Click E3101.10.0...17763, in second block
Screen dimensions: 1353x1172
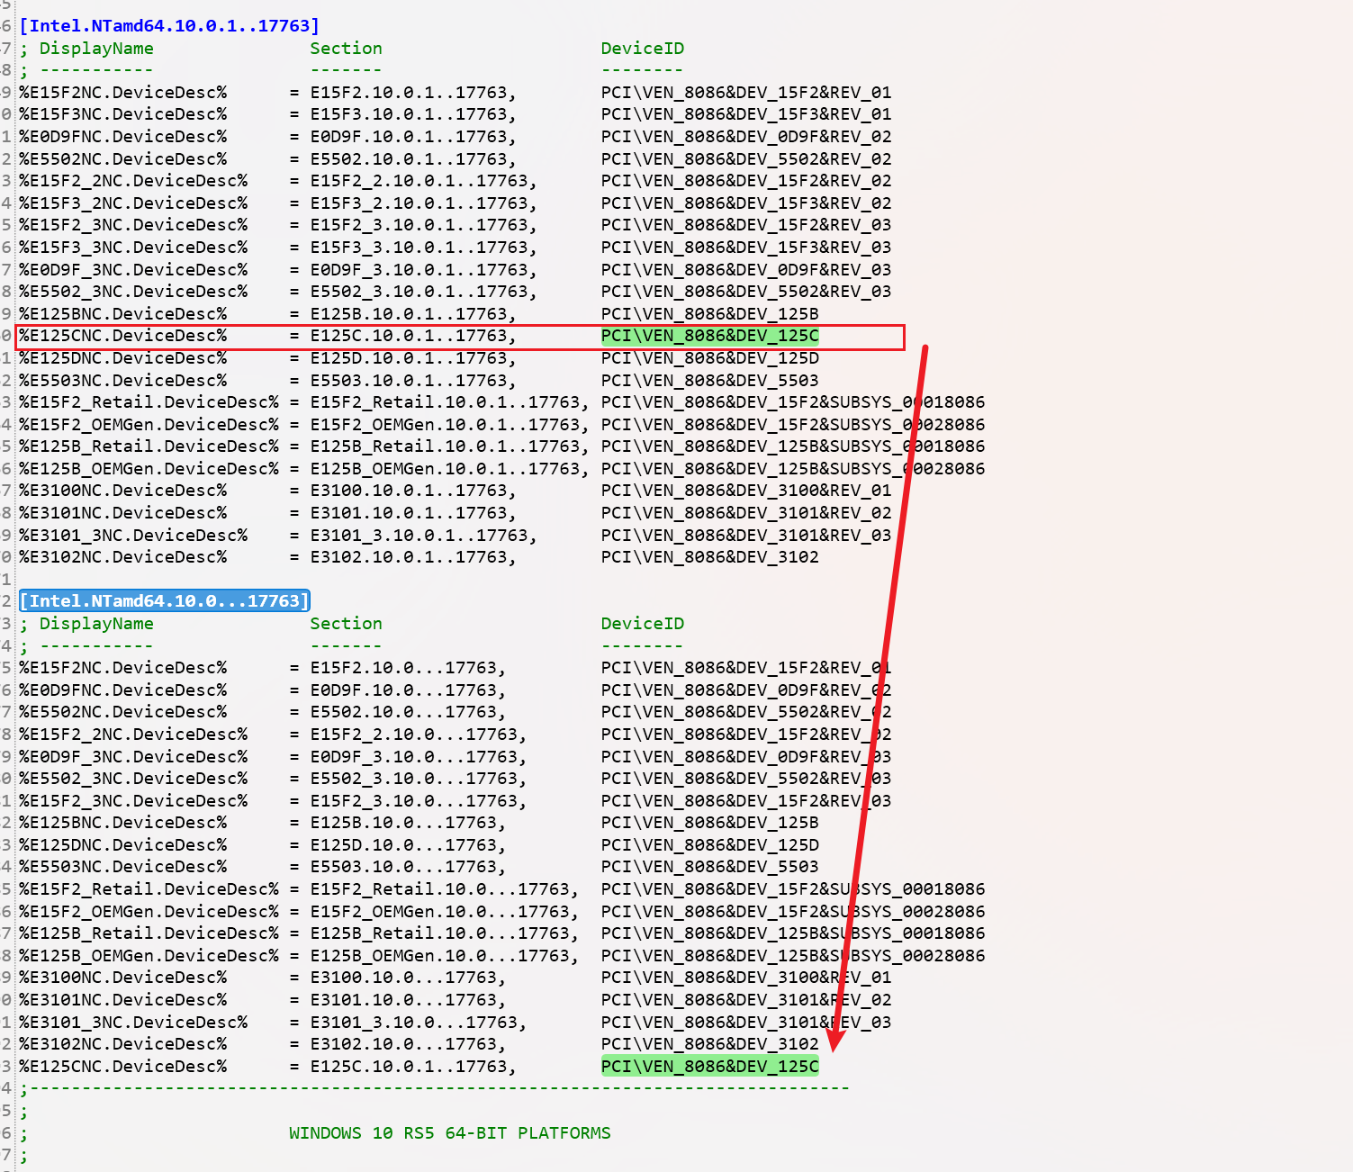pyautogui.click(x=409, y=1000)
